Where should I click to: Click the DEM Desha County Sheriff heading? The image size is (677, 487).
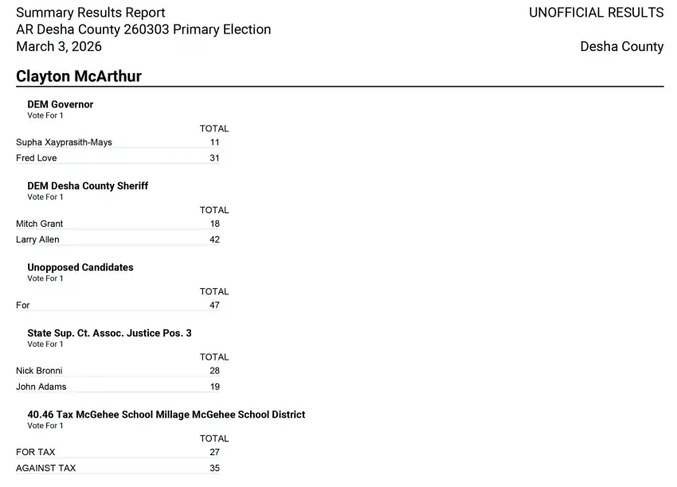coord(88,186)
